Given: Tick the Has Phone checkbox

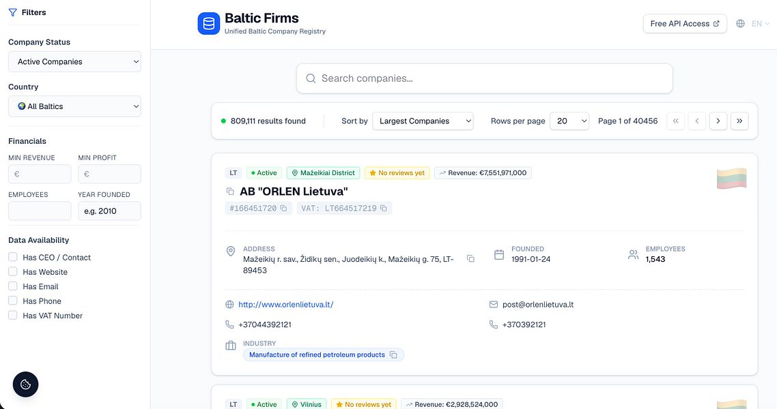Looking at the screenshot, I should (13, 301).
